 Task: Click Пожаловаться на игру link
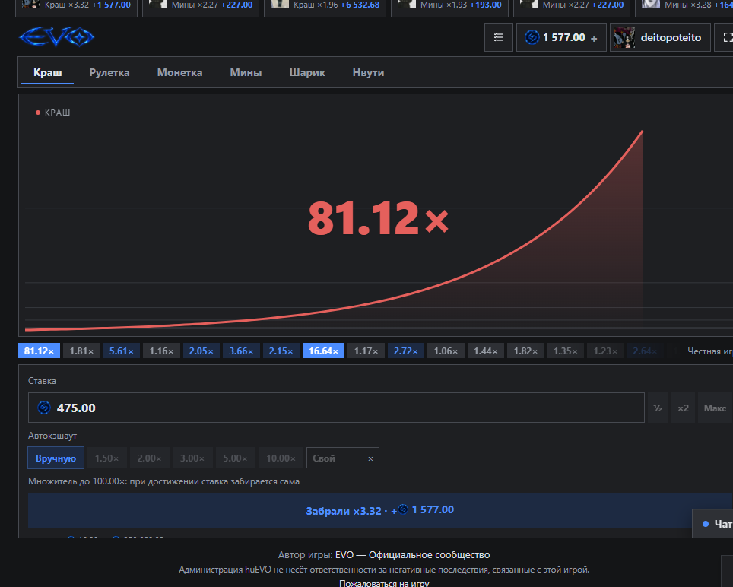pyautogui.click(x=384, y=583)
